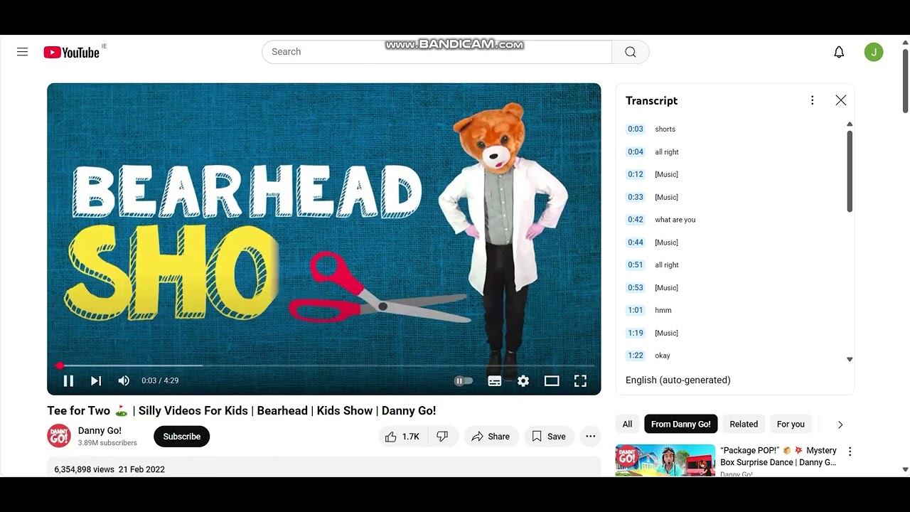The image size is (910, 512).
Task: Open English (auto-generated) language selector
Action: click(678, 380)
